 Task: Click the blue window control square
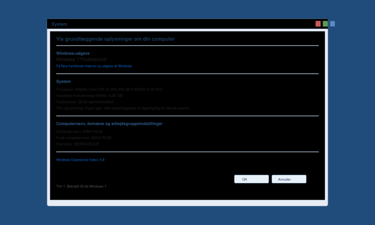point(332,24)
